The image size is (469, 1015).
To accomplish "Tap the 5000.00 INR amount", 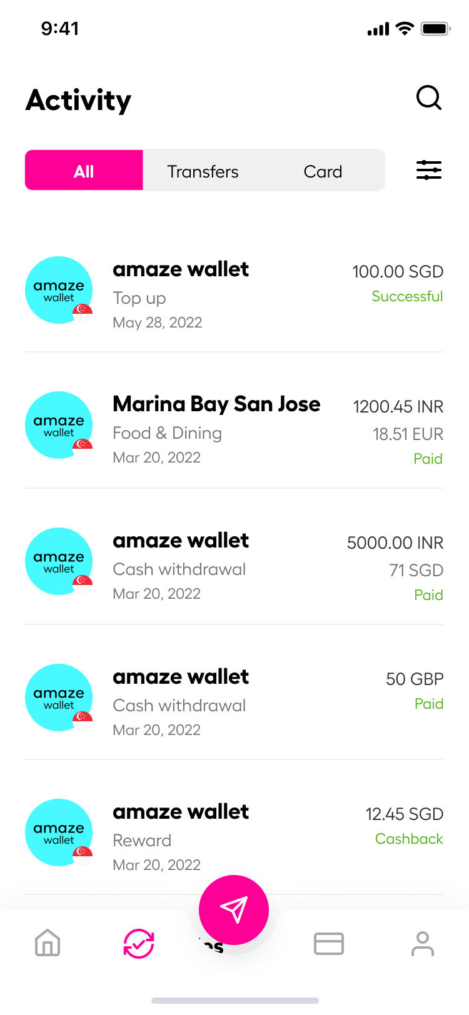I will click(395, 543).
